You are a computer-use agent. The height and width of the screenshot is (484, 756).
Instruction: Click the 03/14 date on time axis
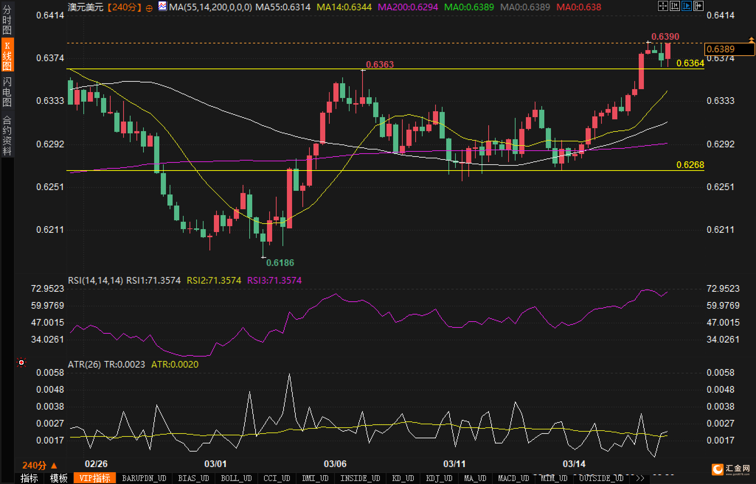click(574, 464)
